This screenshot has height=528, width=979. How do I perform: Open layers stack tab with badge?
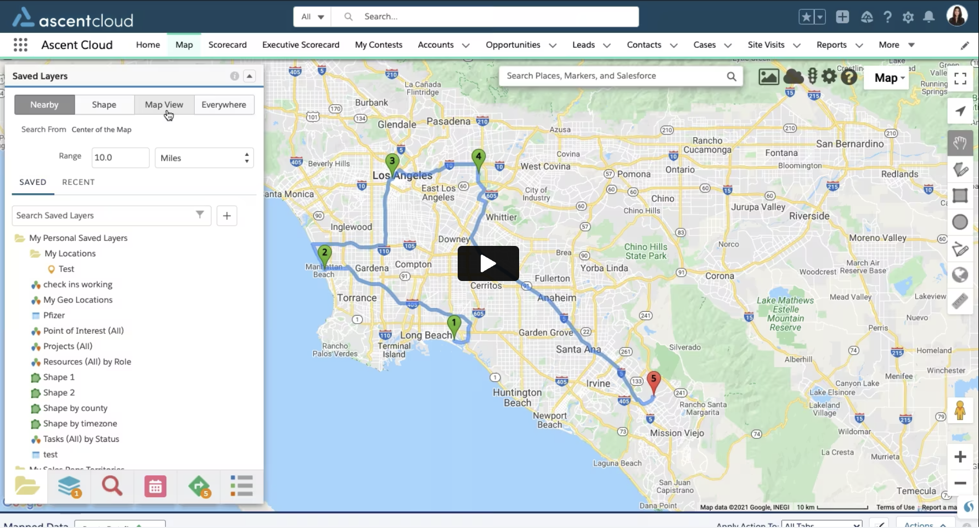[x=69, y=486]
